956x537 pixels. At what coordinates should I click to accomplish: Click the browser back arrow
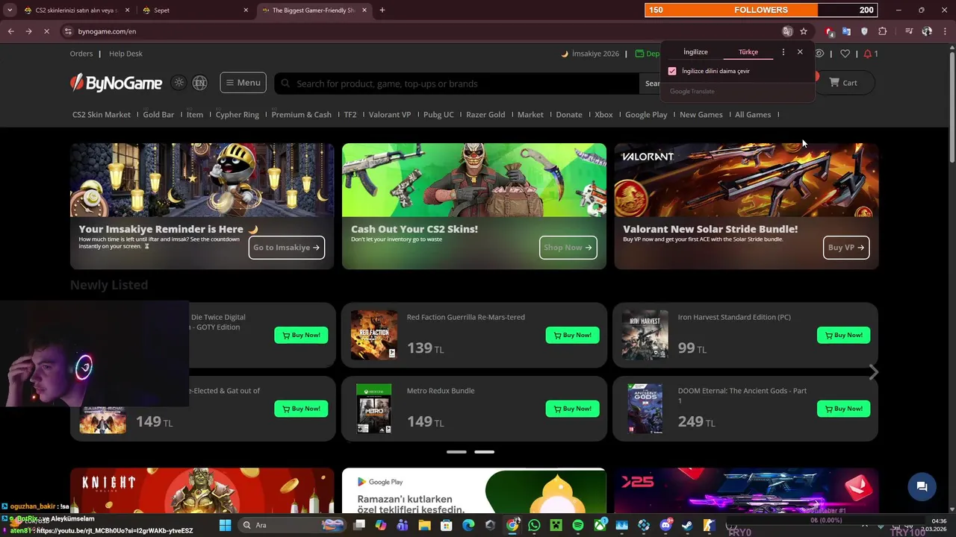[x=10, y=31]
